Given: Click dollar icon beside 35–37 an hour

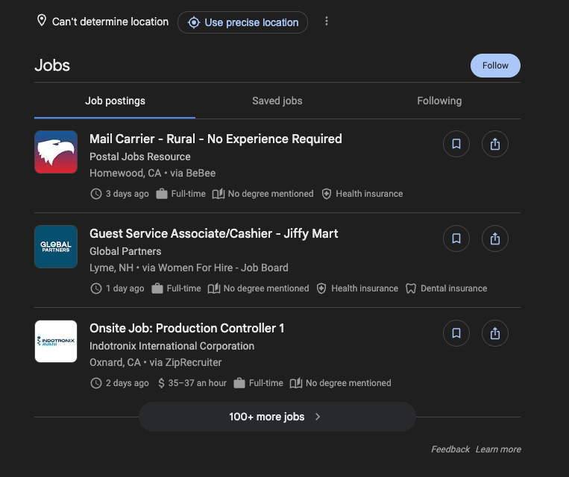Looking at the screenshot, I should tap(162, 383).
